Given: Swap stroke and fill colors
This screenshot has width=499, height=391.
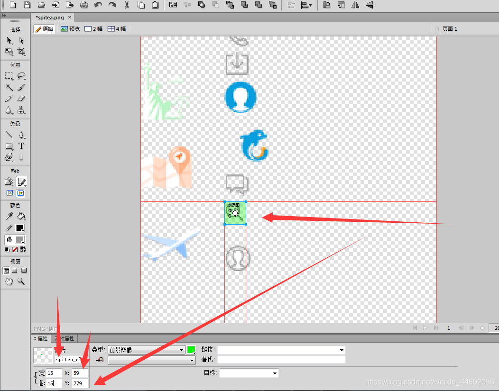Looking at the screenshot, I should [23, 250].
